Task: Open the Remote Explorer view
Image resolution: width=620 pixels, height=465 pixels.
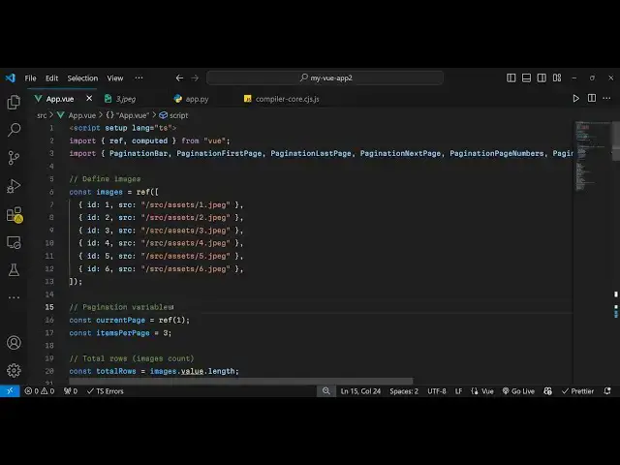Action: point(14,242)
